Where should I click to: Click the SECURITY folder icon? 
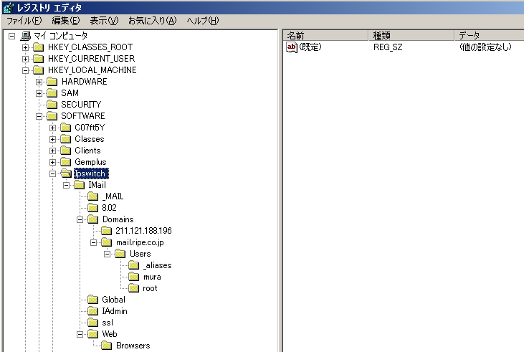coord(52,105)
